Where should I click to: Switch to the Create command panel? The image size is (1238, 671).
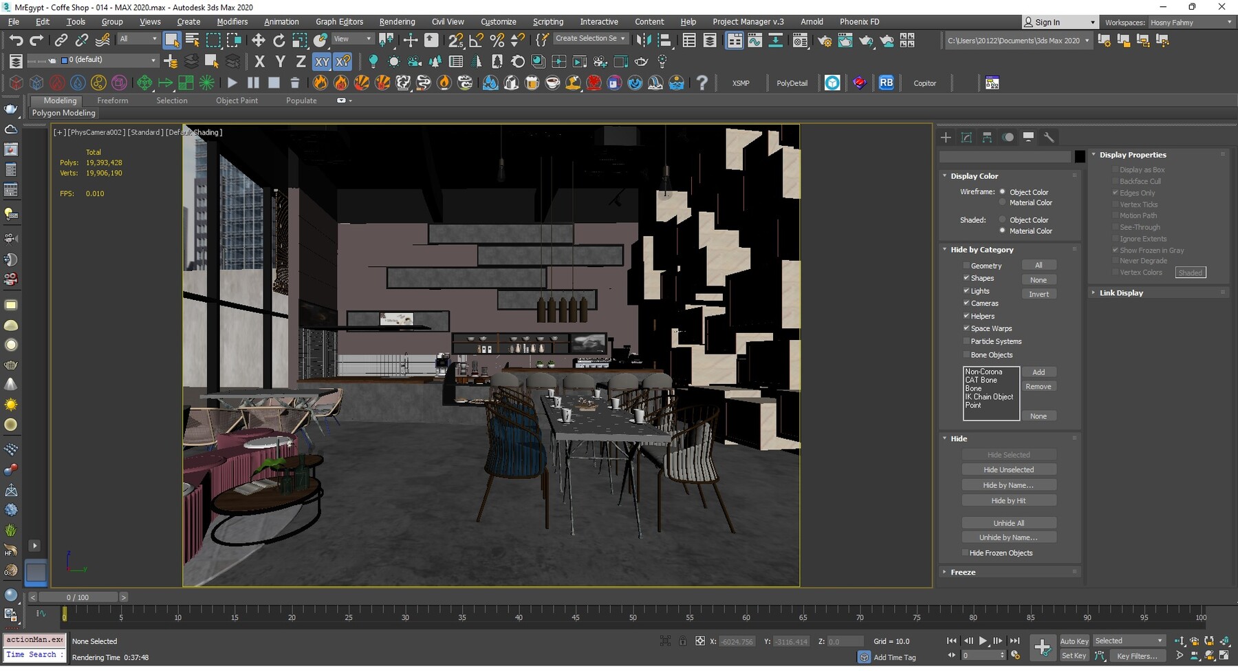tap(946, 137)
